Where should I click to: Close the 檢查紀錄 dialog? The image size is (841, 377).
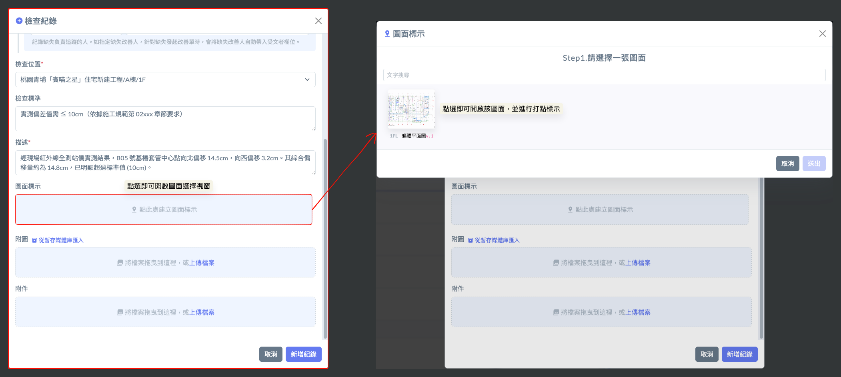tap(318, 21)
